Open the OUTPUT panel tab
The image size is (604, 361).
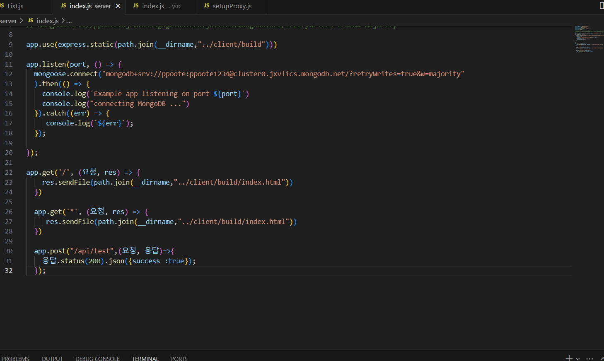(52, 358)
